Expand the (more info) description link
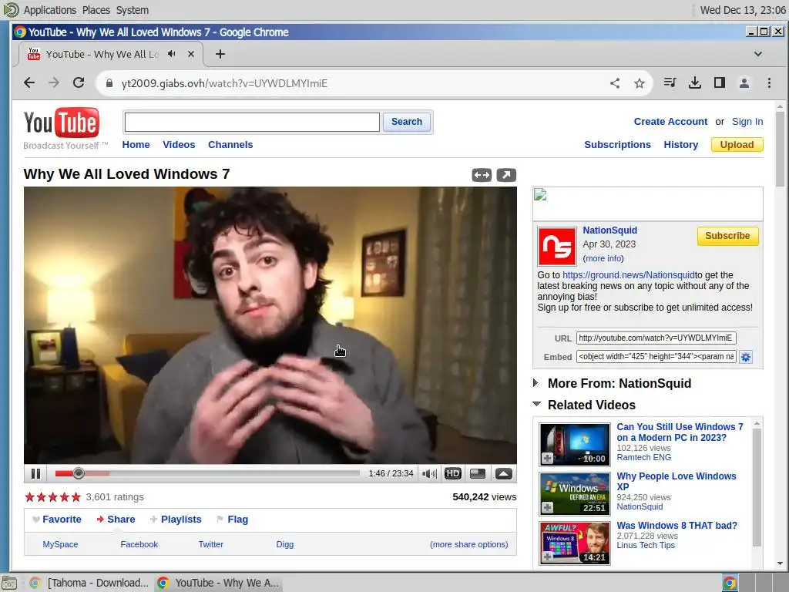Image resolution: width=789 pixels, height=592 pixels. point(603,258)
